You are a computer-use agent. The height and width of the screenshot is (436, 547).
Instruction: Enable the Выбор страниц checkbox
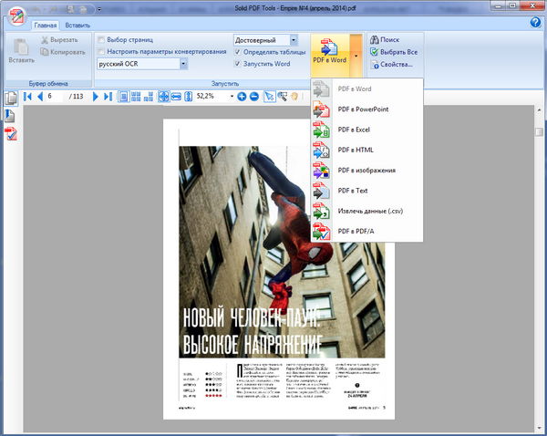[x=102, y=40]
